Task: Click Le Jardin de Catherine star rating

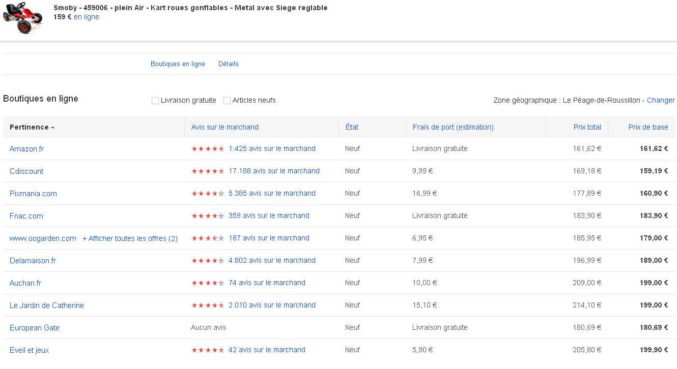Action: point(208,305)
